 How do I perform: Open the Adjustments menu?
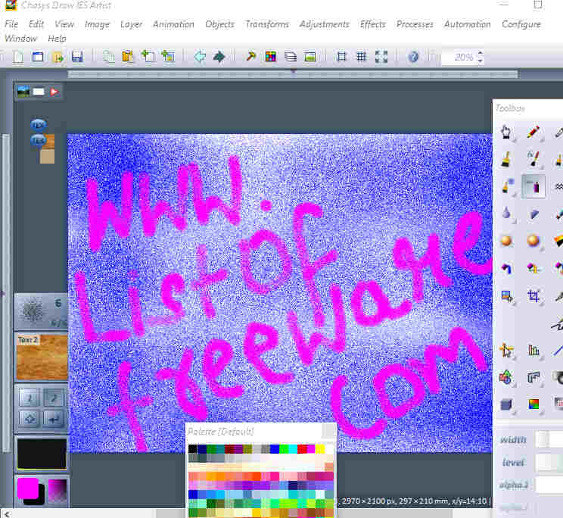click(x=324, y=24)
